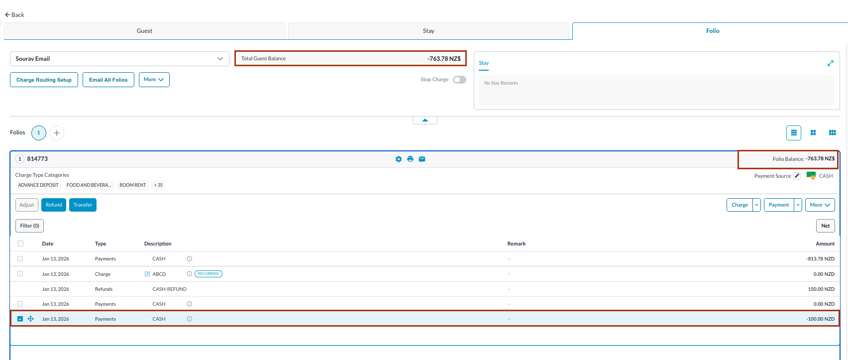Expand the Stay remarks panel
This screenshot has height=360, width=848.
(830, 63)
